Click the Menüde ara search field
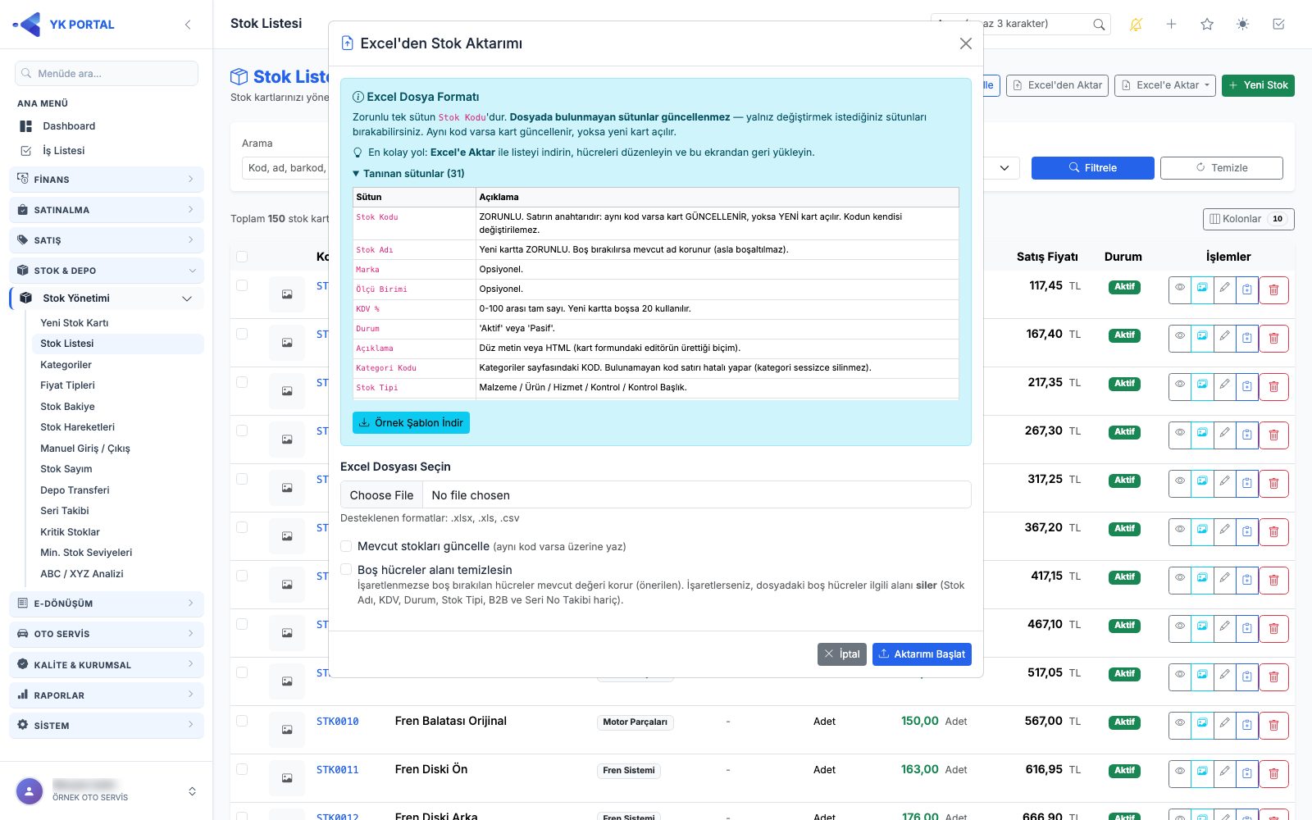Screen dimensions: 1312x820 (x=107, y=73)
